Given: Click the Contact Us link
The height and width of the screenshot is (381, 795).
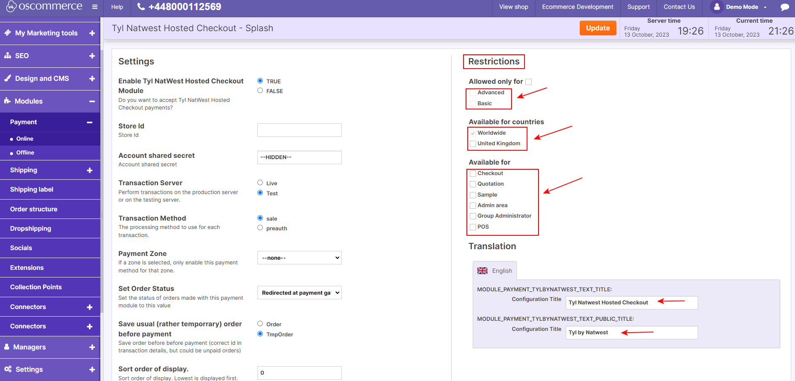Looking at the screenshot, I should click(x=679, y=7).
